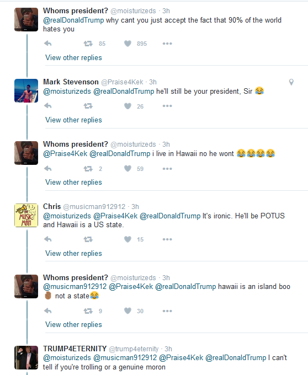The height and width of the screenshot is (375, 308).
Task: Open TRUMP4ETERNITY's profile picture
Action: pyautogui.click(x=26, y=357)
